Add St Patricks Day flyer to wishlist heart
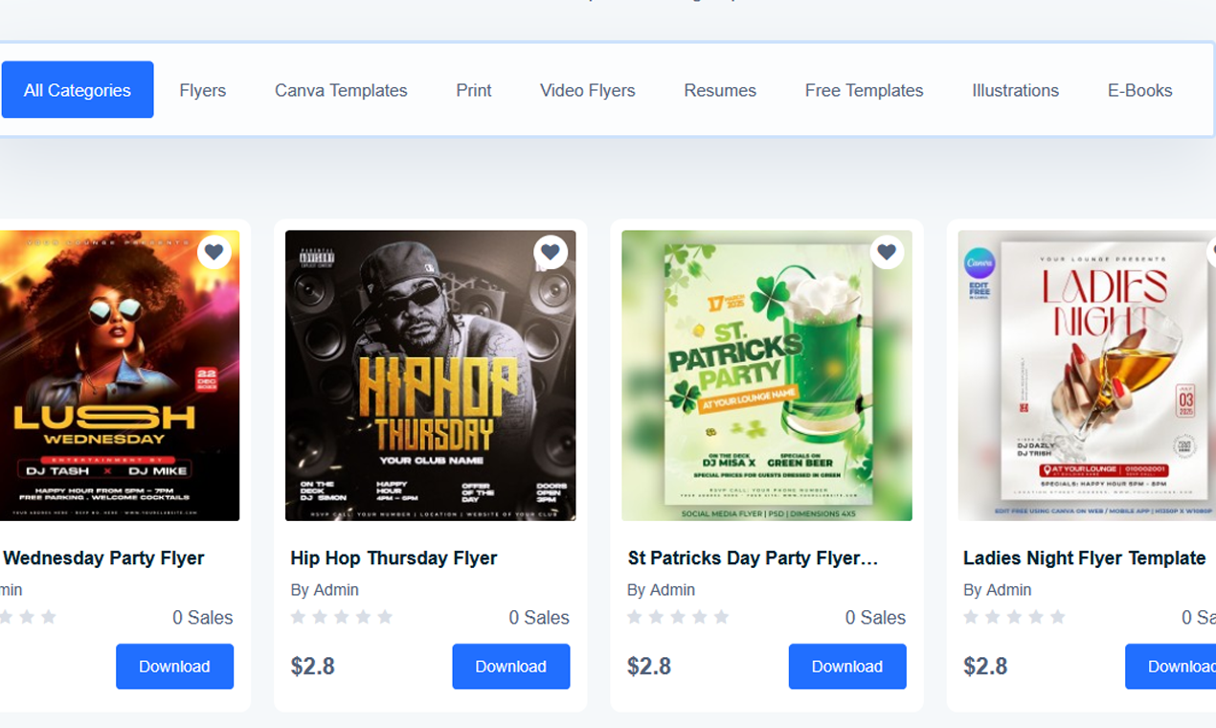1216x728 pixels. coord(887,252)
